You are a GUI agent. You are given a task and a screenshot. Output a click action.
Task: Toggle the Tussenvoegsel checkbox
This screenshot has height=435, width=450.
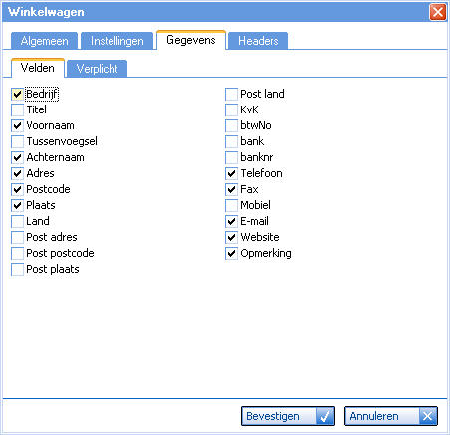(17, 141)
